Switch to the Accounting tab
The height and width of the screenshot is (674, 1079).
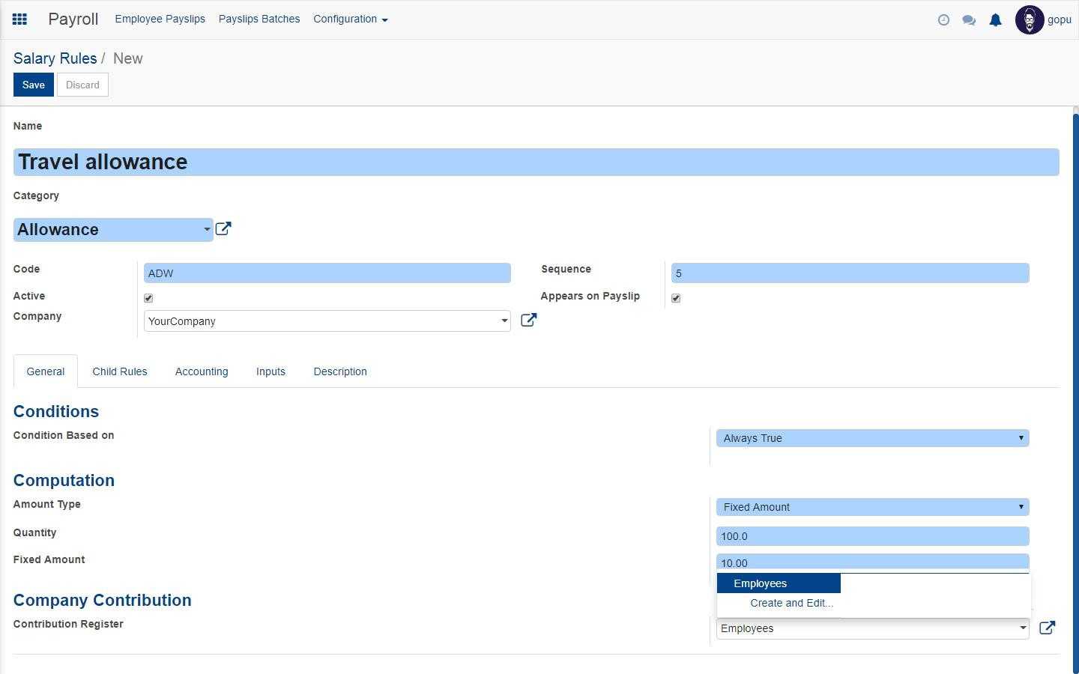[x=202, y=371]
